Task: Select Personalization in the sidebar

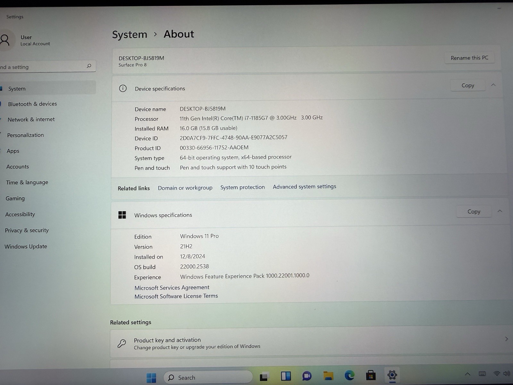Action: [25, 135]
